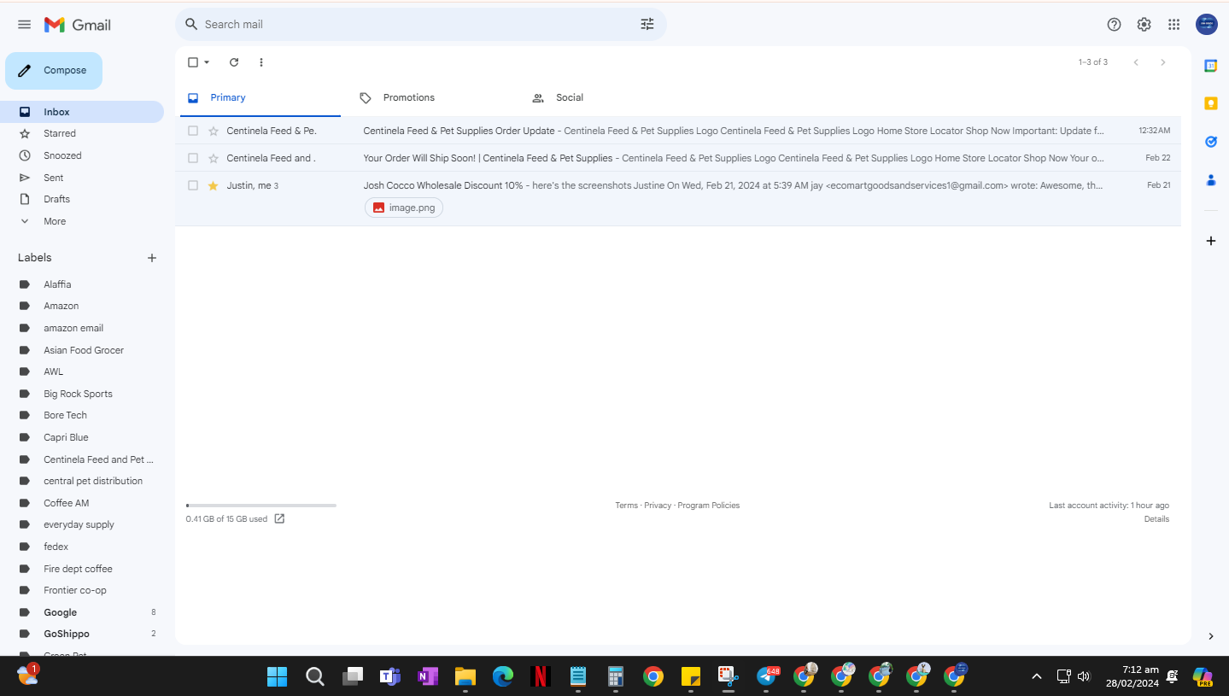Image resolution: width=1229 pixels, height=696 pixels.
Task: Open Snipping Tool from the taskbar
Action: click(x=728, y=676)
